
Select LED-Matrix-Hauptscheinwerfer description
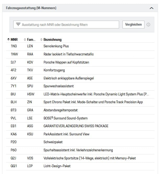96,94
